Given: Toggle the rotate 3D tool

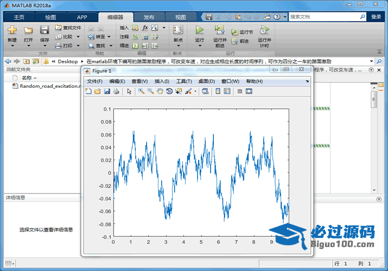Looking at the screenshot, I should coord(169,92).
